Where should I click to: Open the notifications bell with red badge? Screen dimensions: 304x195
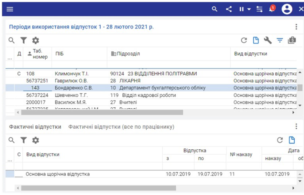(272, 9)
